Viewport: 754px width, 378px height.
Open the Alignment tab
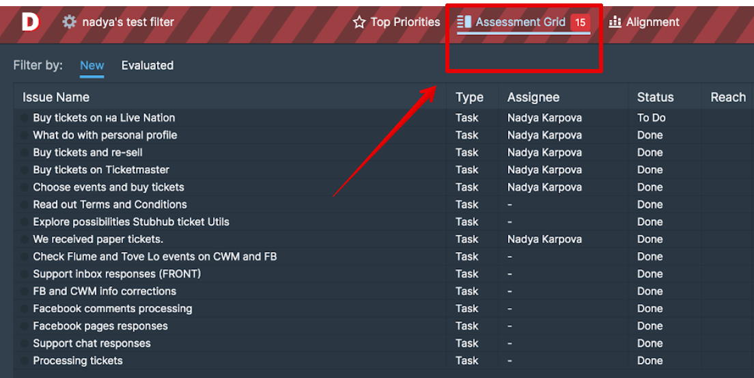652,22
